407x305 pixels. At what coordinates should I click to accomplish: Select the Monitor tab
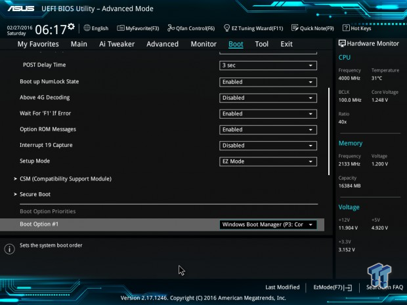coord(203,44)
